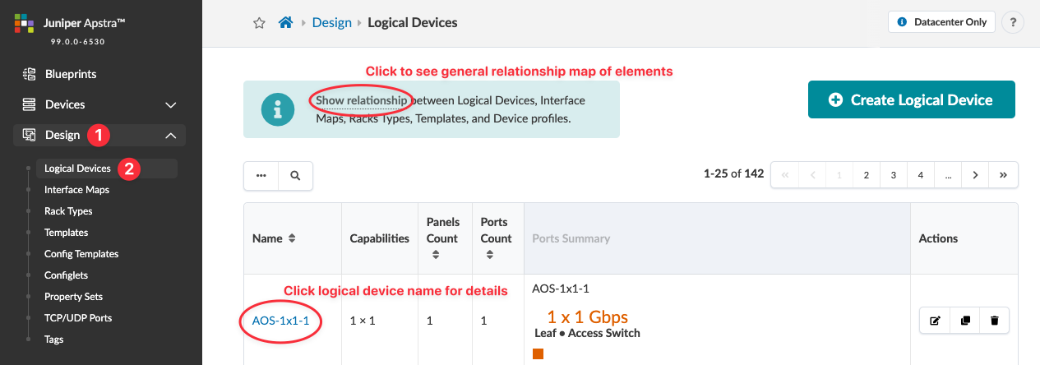
Task: Go to the home icon in breadcrumb
Action: point(286,23)
